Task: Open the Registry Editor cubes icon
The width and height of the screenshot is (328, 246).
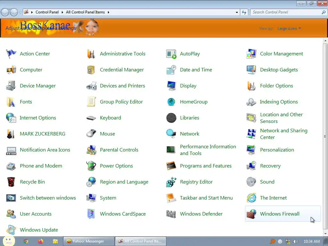Action: click(x=171, y=182)
